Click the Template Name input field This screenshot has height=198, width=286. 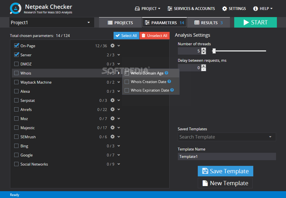pyautogui.click(x=227, y=156)
